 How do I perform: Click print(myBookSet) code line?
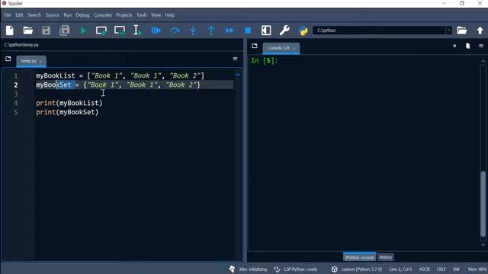pyautogui.click(x=67, y=112)
